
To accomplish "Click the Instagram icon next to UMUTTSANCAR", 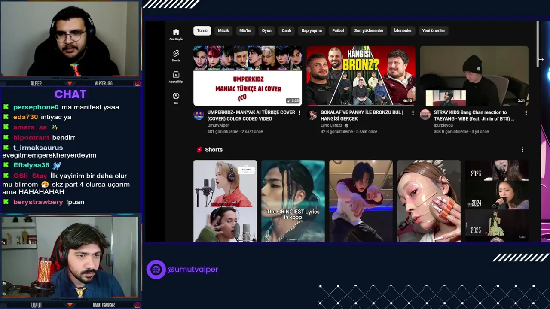I will (137, 305).
